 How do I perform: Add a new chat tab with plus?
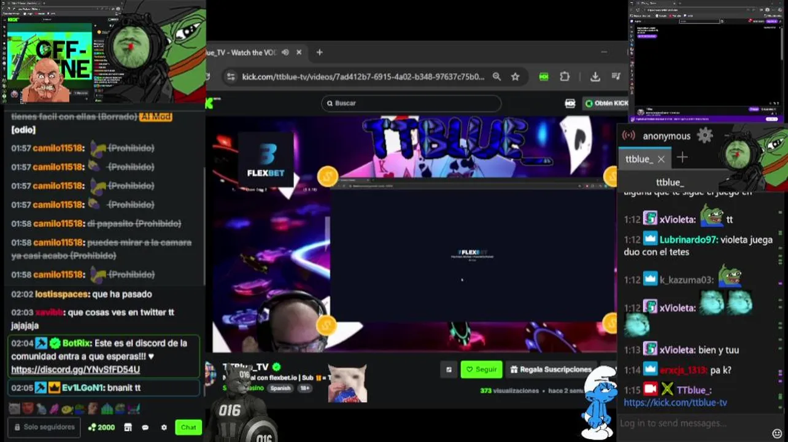point(682,158)
